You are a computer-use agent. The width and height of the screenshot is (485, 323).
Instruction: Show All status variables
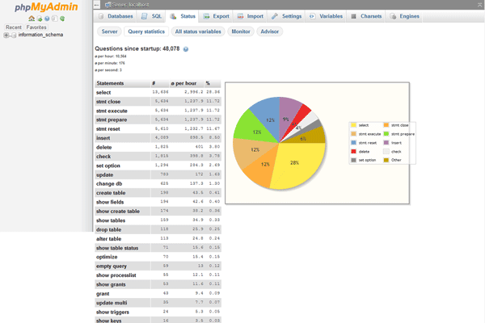[197, 31]
